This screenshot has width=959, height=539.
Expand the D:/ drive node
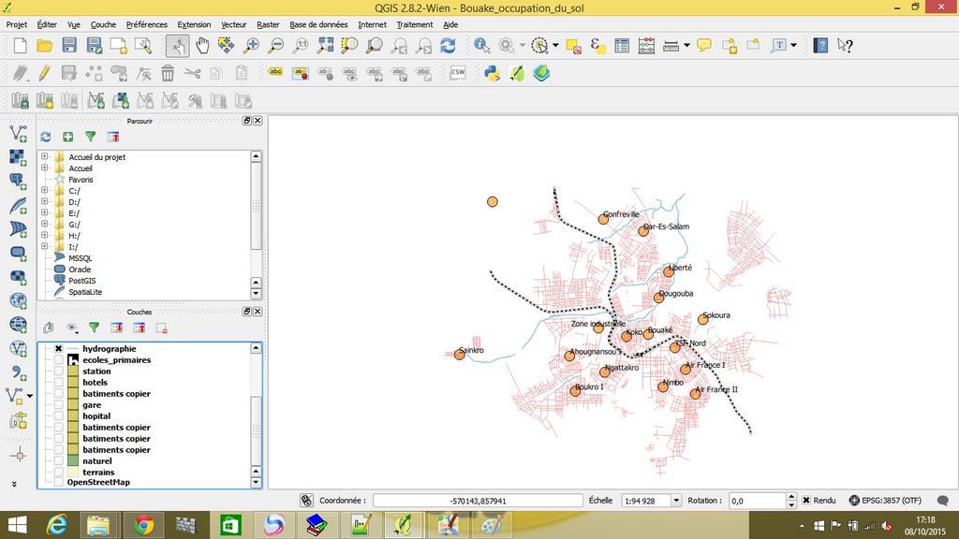[x=44, y=202]
